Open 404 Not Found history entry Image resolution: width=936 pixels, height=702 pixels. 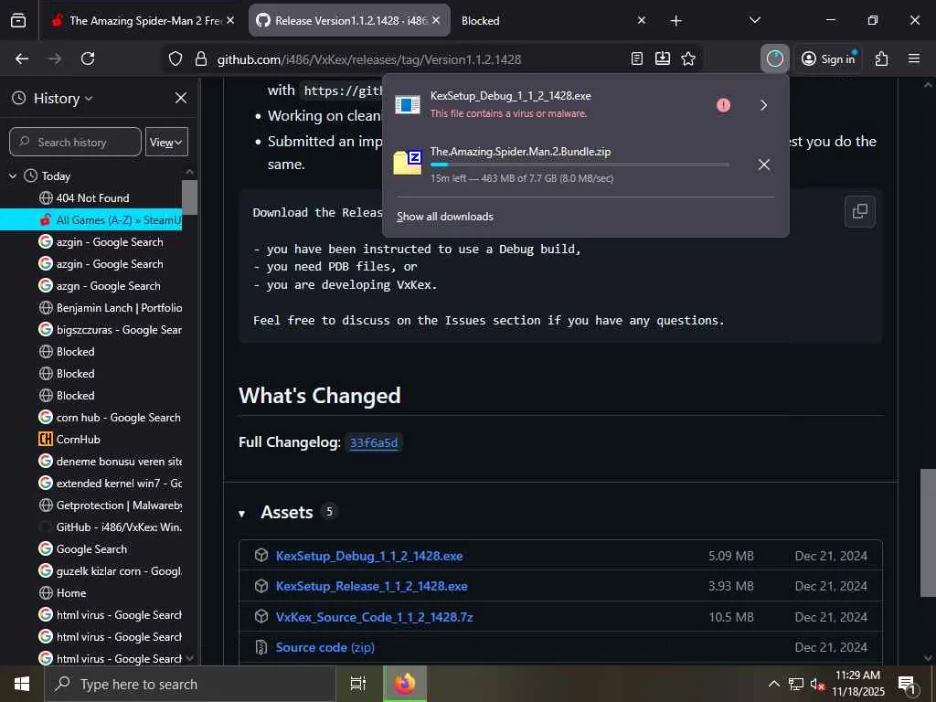click(x=92, y=197)
